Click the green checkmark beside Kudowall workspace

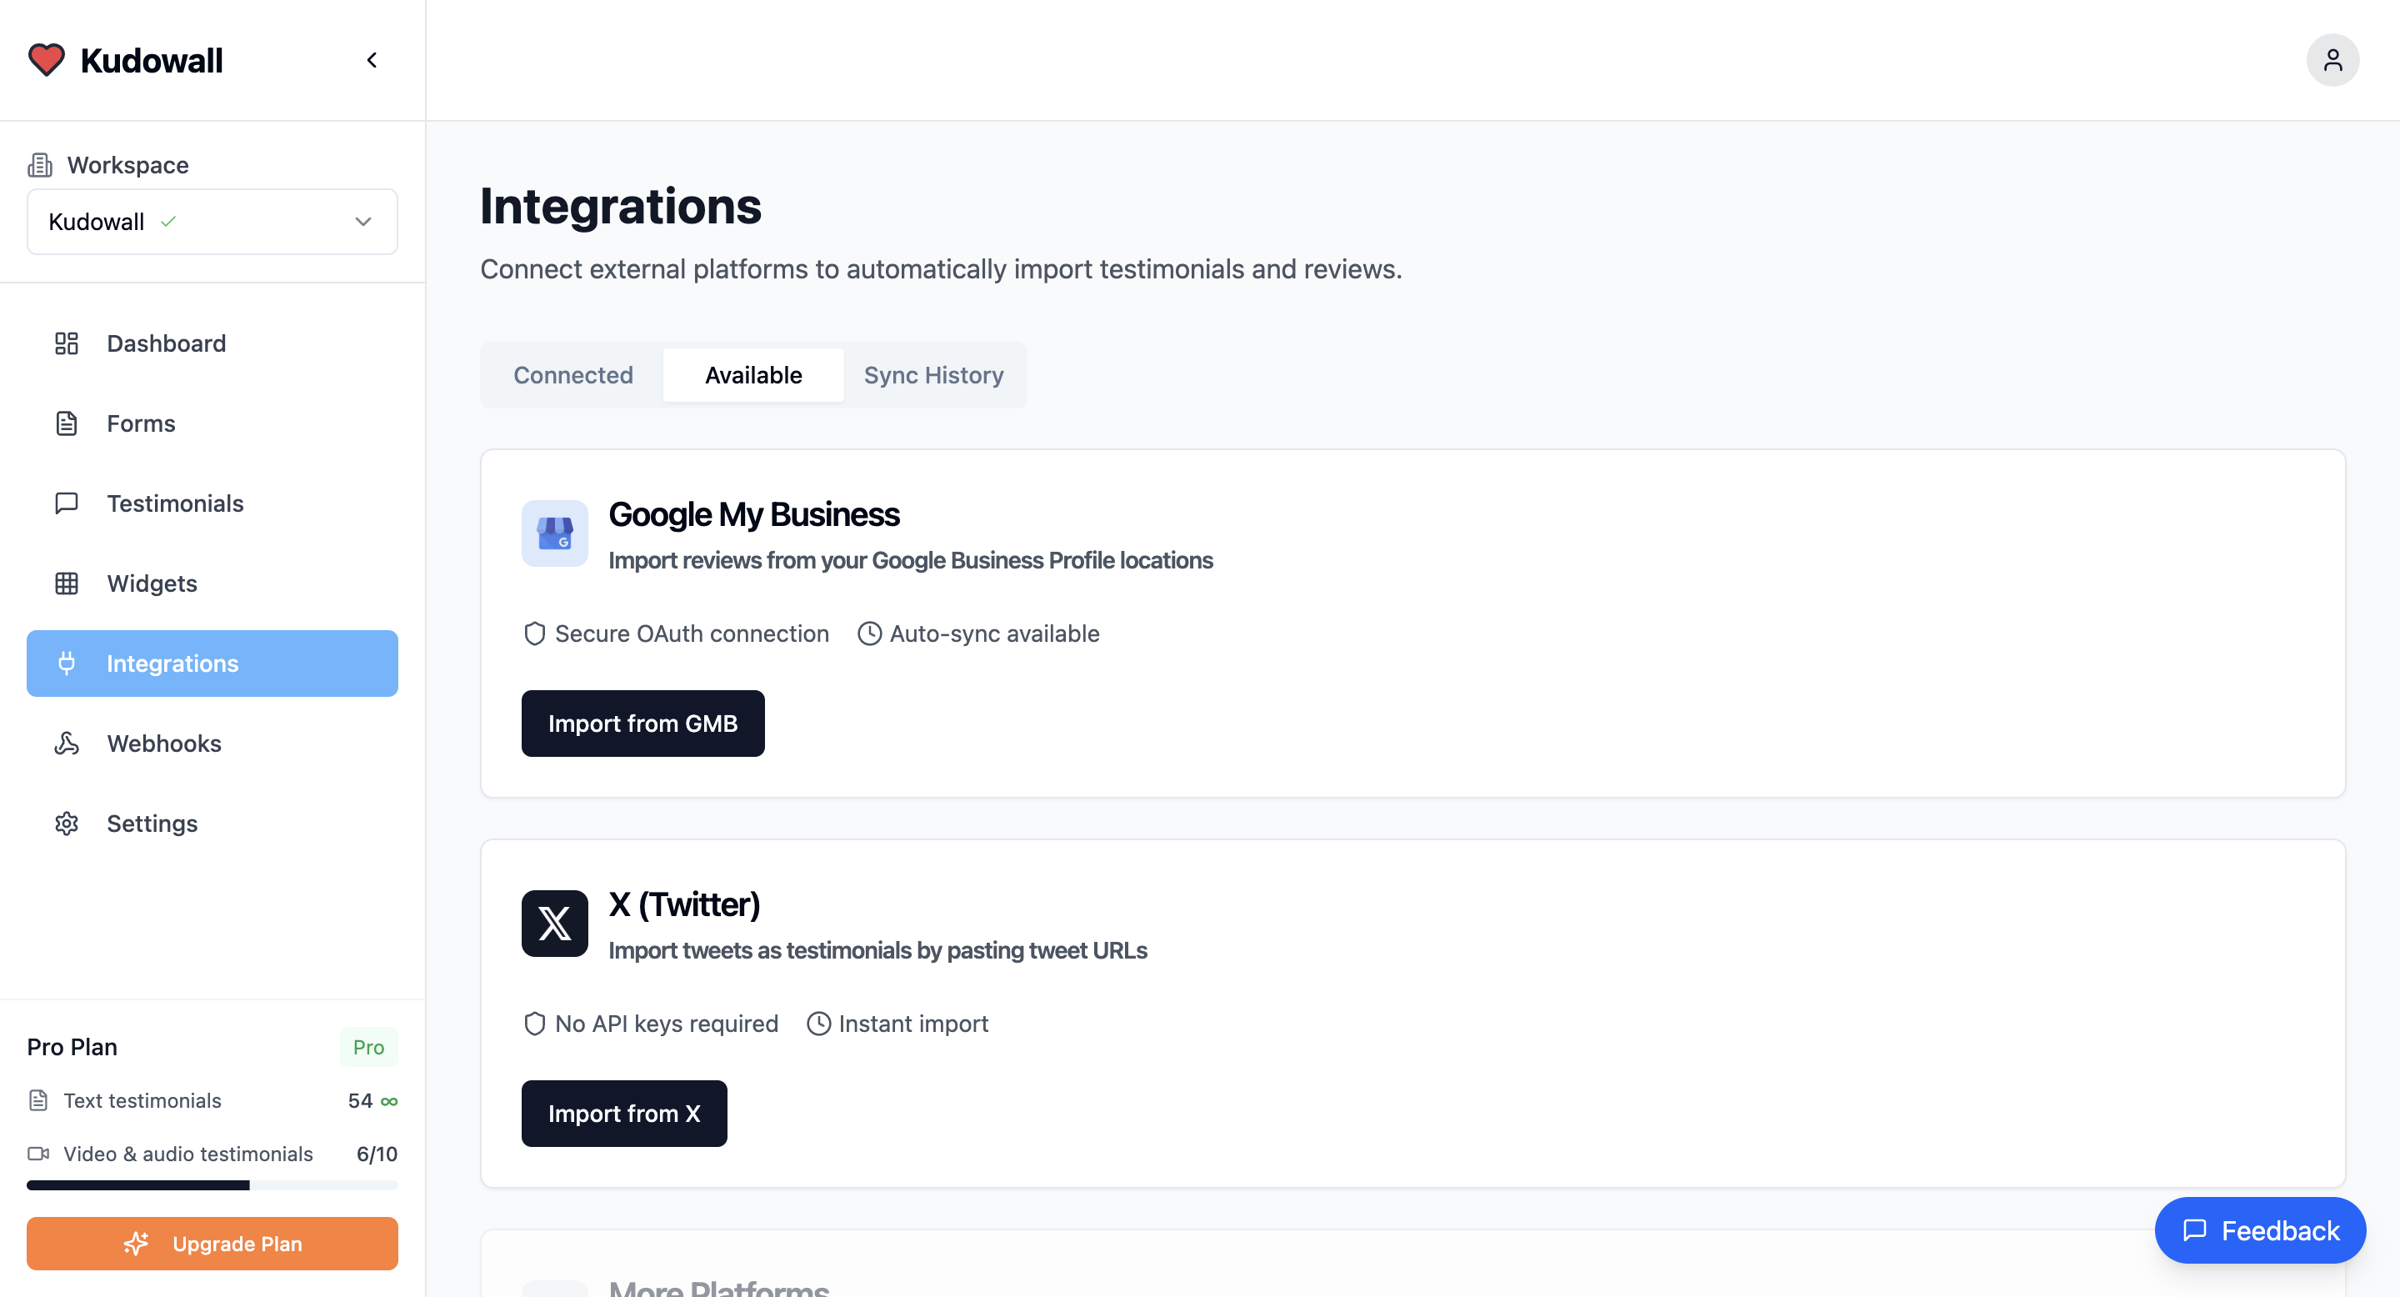(167, 222)
